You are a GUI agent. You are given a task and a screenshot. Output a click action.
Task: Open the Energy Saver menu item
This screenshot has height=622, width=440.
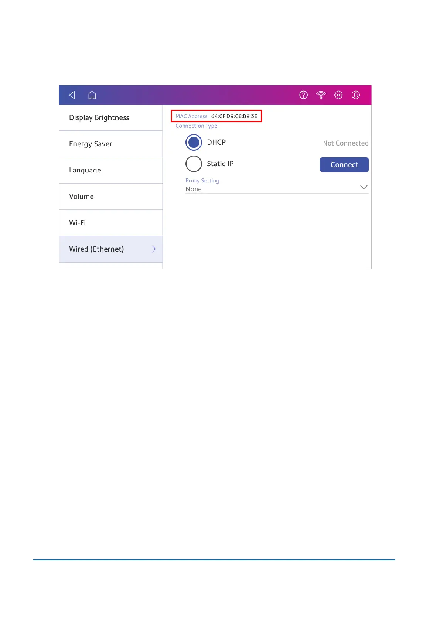click(x=110, y=144)
